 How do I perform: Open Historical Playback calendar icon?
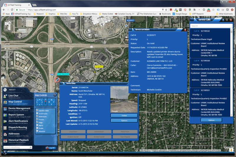tap(5, 141)
